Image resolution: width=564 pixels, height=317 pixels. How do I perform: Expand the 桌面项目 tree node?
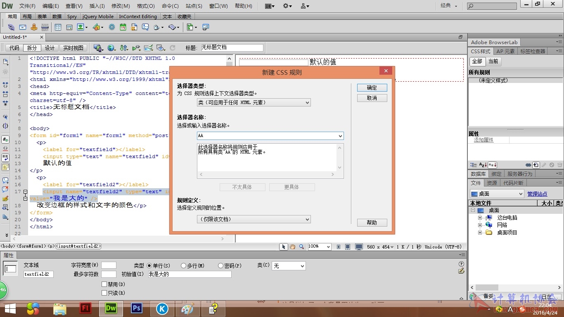[x=480, y=232]
